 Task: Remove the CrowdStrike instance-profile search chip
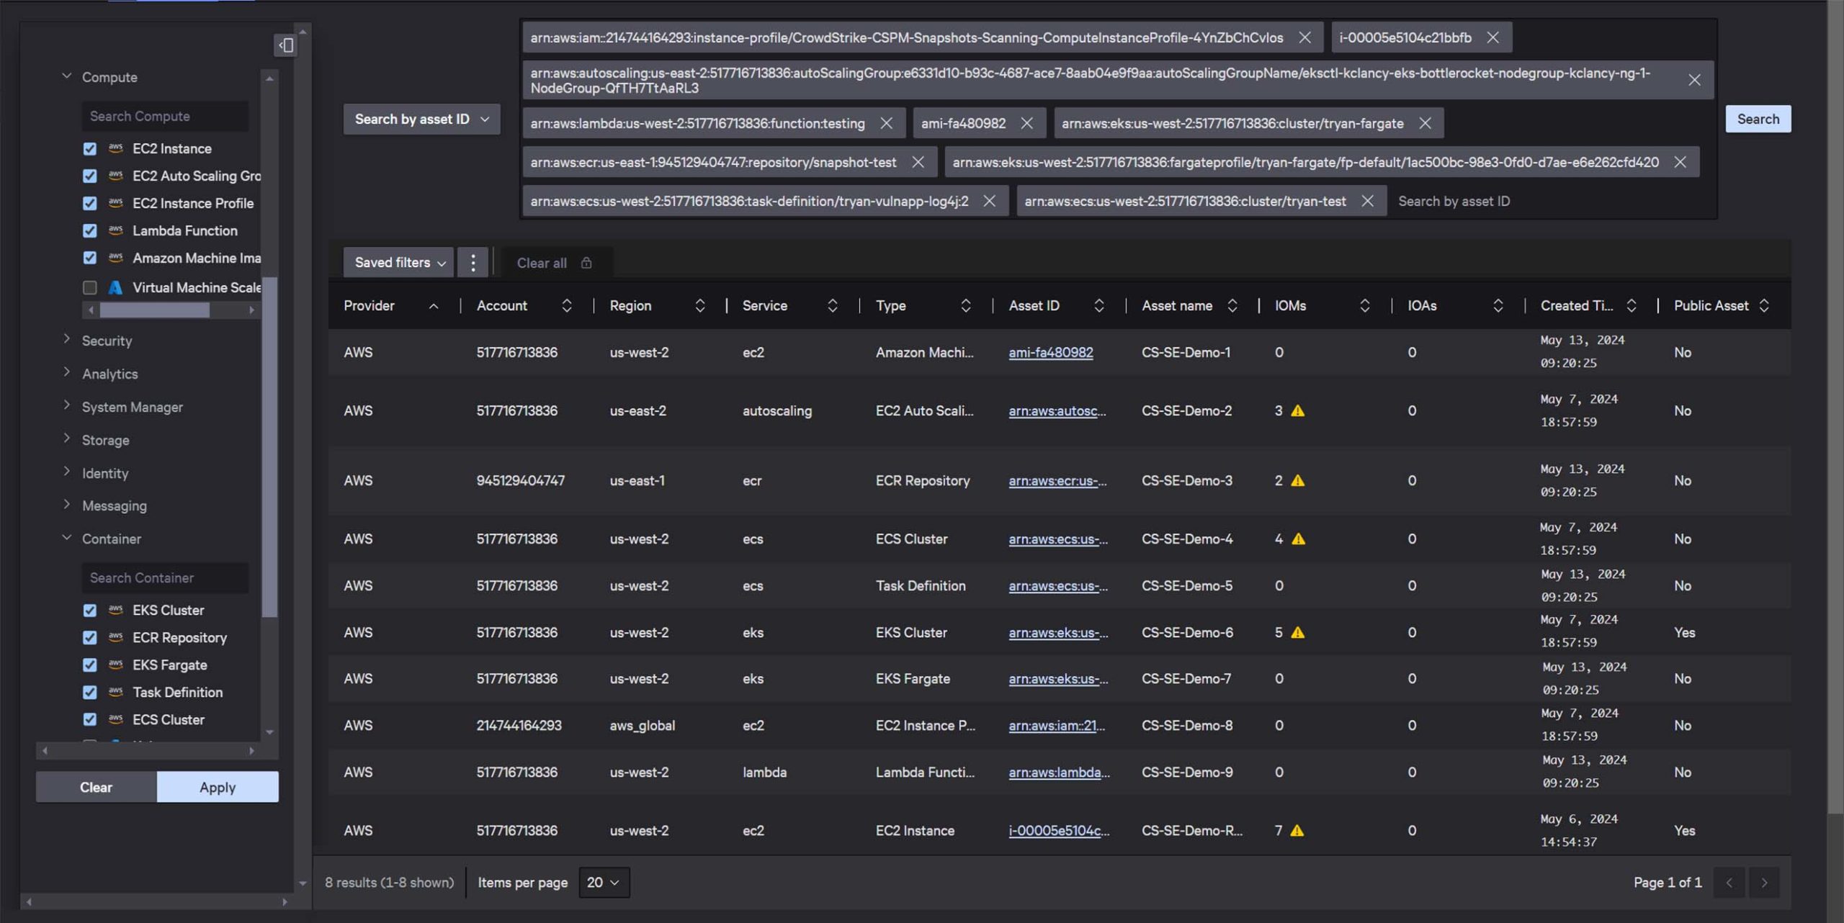tap(1304, 37)
